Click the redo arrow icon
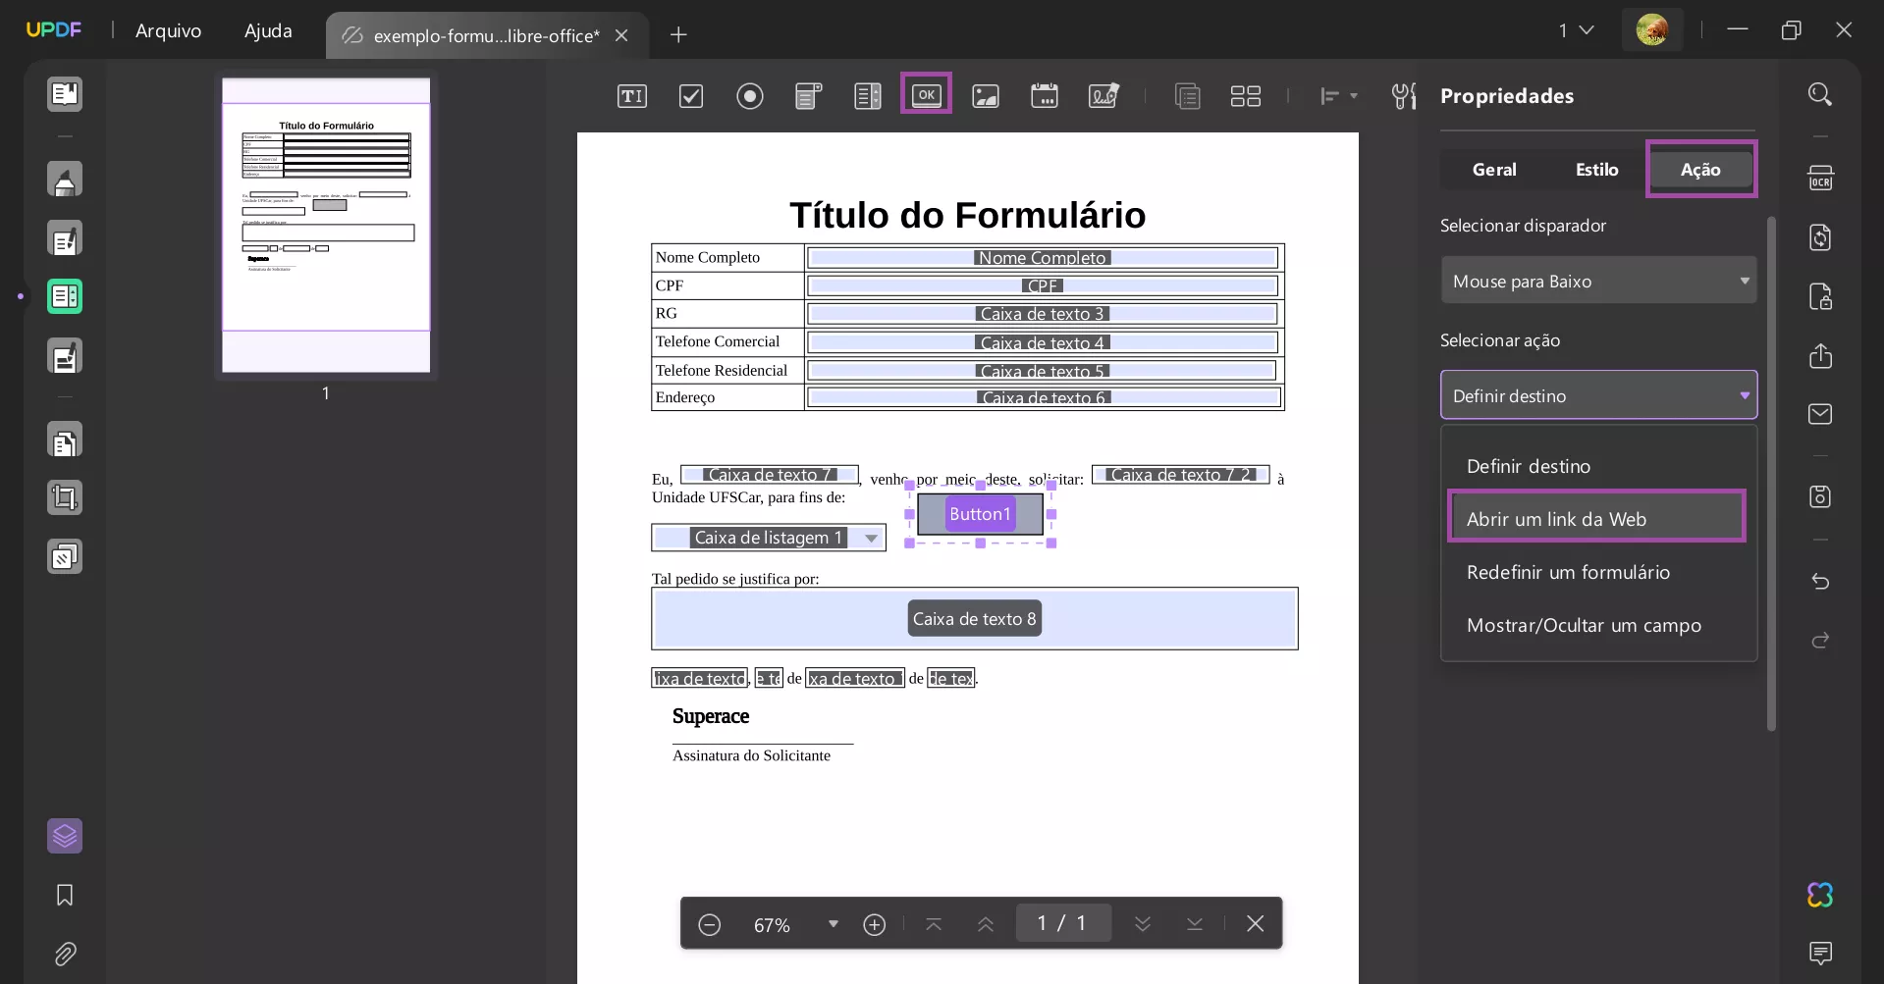Image resolution: width=1884 pixels, height=984 pixels. pyautogui.click(x=1820, y=640)
